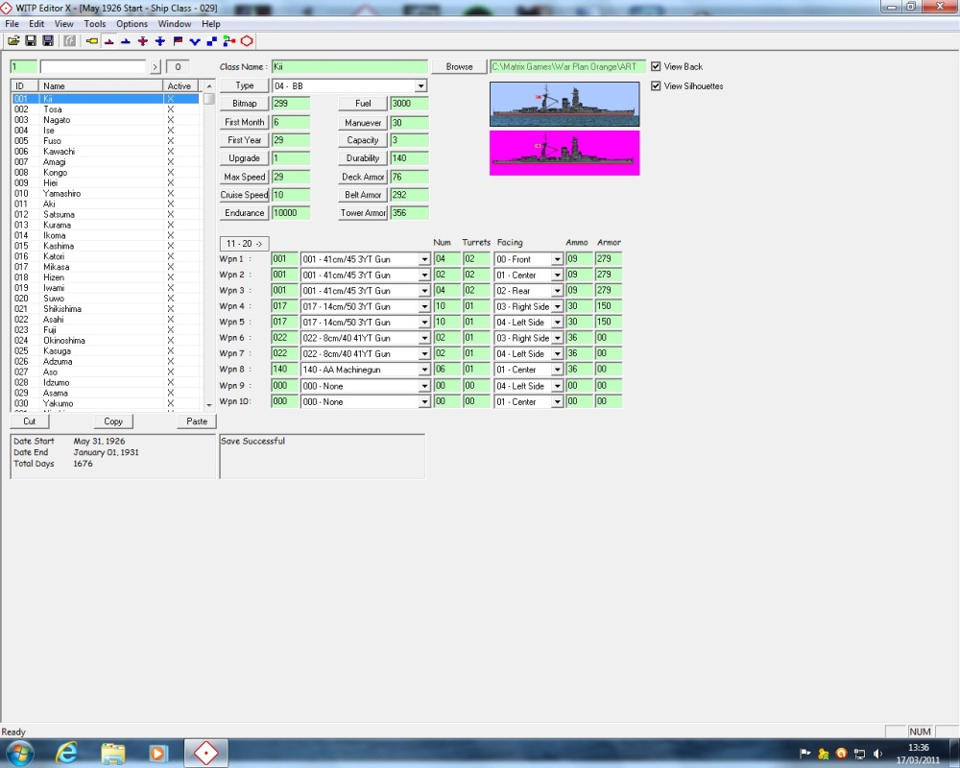
Task: Open the Wpn 1 weapon dropdown
Action: (424, 259)
